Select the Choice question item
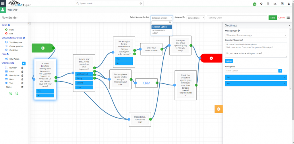This screenshot has height=144, width=294. tap(14, 46)
